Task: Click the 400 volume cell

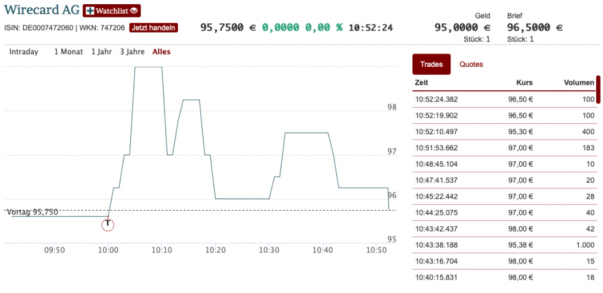Action: click(589, 132)
